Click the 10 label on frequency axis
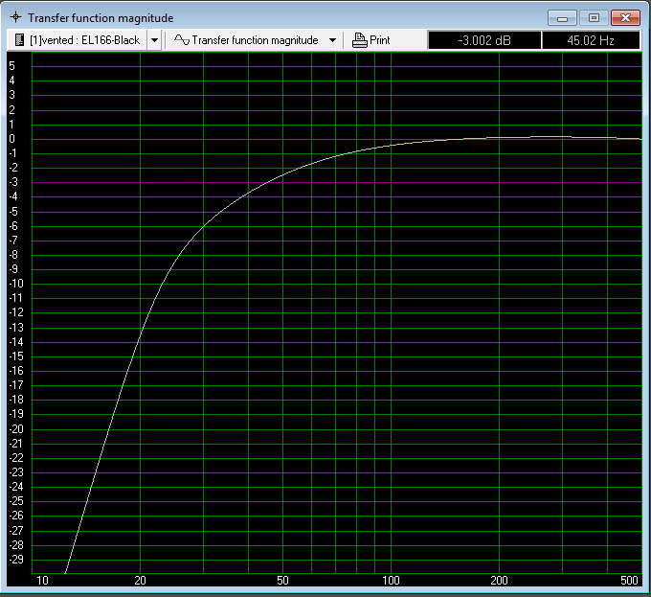This screenshot has height=597, width=651. click(42, 581)
